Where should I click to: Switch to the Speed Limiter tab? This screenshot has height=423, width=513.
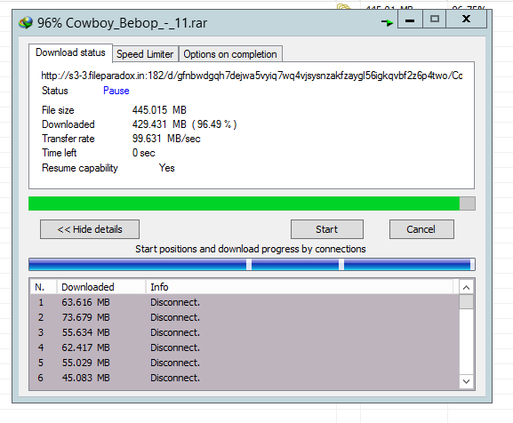[x=145, y=54]
